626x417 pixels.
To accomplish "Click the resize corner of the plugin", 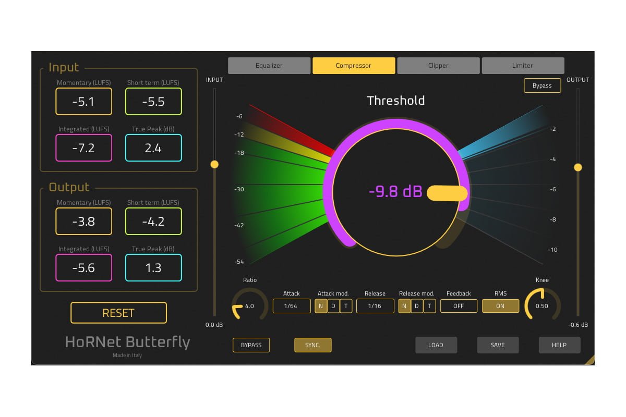I will pos(589,360).
